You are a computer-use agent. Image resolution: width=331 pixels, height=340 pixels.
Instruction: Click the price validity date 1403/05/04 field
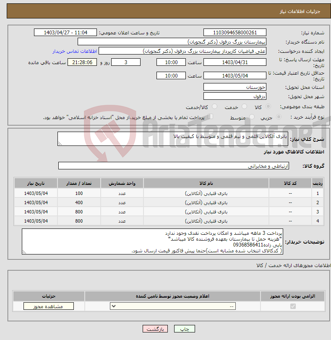pos(235,76)
